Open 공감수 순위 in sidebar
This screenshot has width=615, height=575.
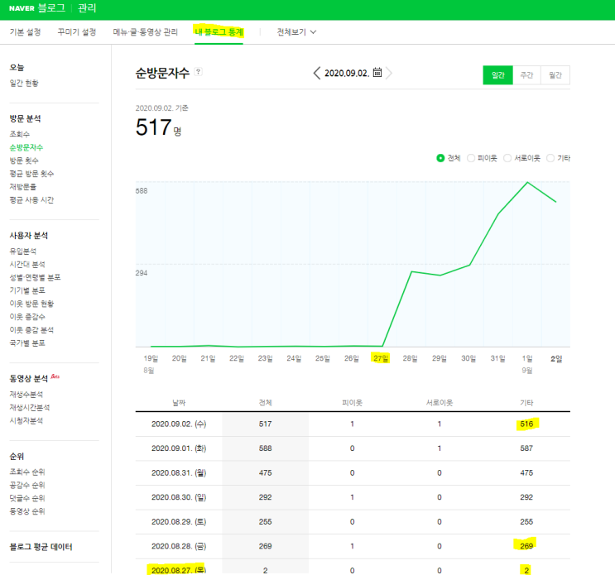click(x=27, y=486)
